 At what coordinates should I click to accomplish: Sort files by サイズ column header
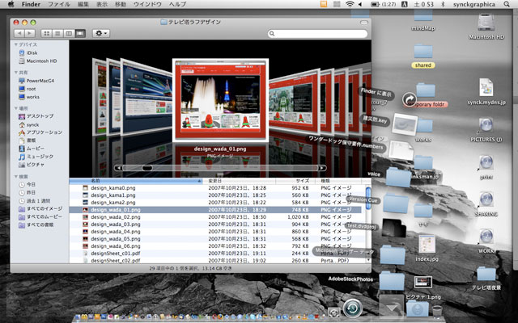pos(295,181)
